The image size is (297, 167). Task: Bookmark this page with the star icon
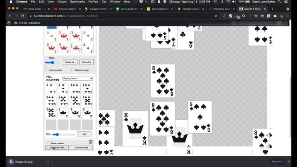click(x=216, y=16)
